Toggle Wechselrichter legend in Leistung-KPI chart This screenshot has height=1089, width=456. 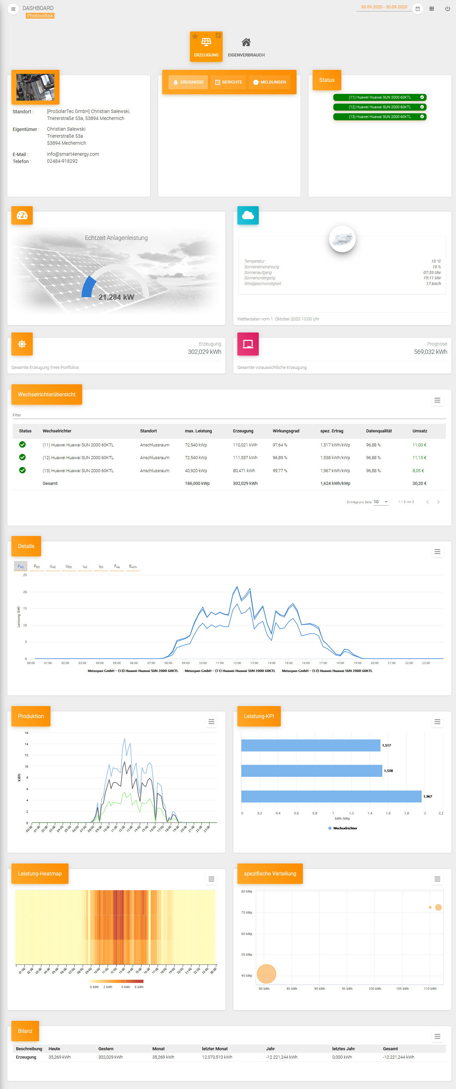(x=343, y=828)
